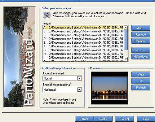Click the camera icon beside instructions
Image resolution: width=155 pixels, height=122 pixels.
tap(46, 15)
